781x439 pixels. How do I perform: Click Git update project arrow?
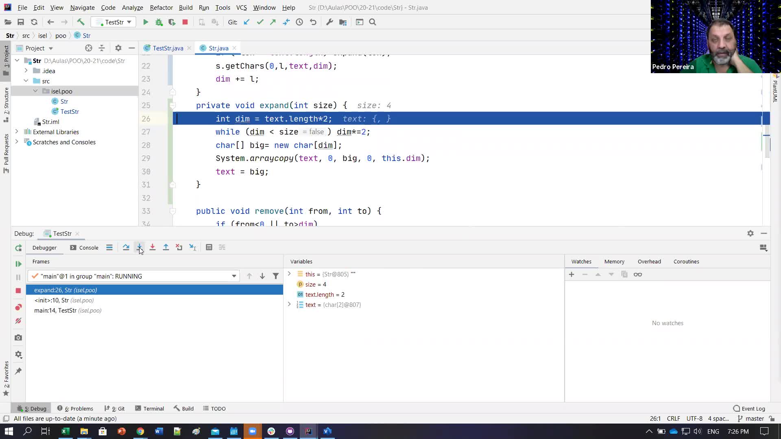247,22
